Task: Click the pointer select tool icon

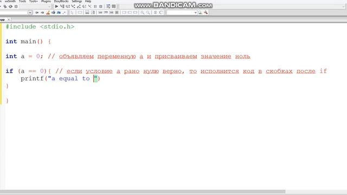Action: (72, 12)
